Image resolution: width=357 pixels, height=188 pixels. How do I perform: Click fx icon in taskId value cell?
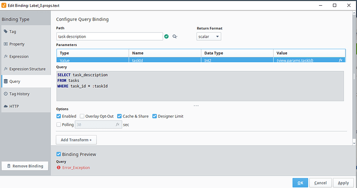coord(340,60)
